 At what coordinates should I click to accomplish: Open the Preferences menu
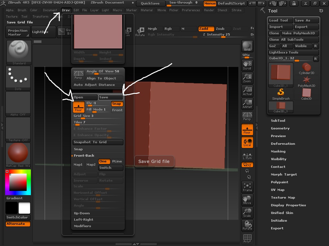click(x=191, y=10)
